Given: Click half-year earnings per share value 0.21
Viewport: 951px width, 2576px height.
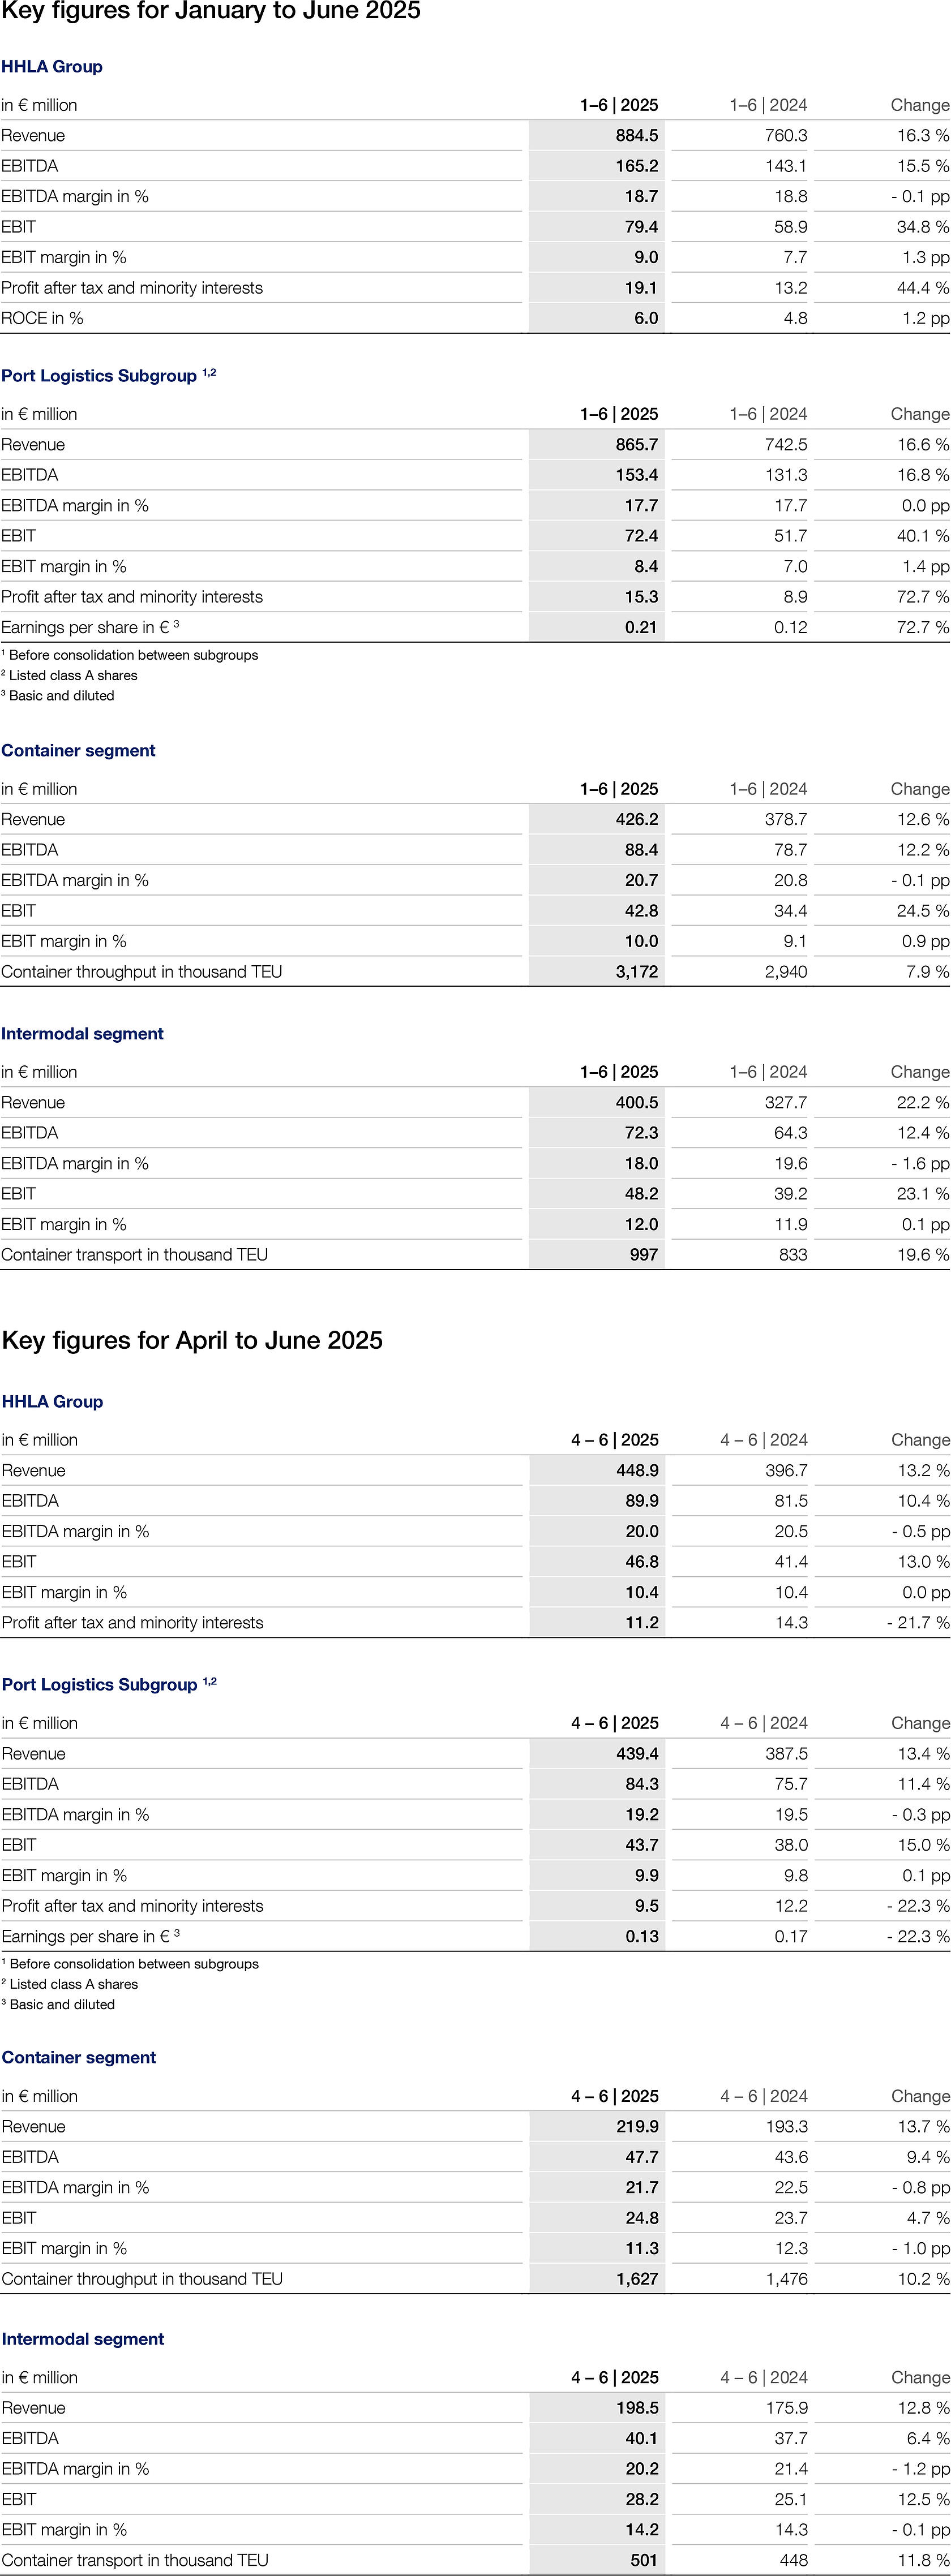Looking at the screenshot, I should 641,627.
